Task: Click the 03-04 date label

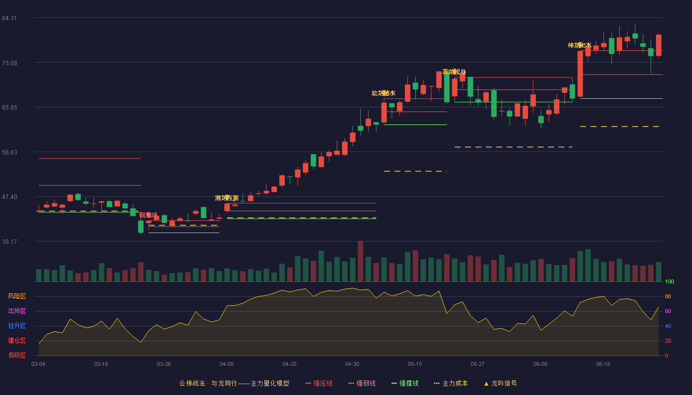Action: [x=38, y=364]
